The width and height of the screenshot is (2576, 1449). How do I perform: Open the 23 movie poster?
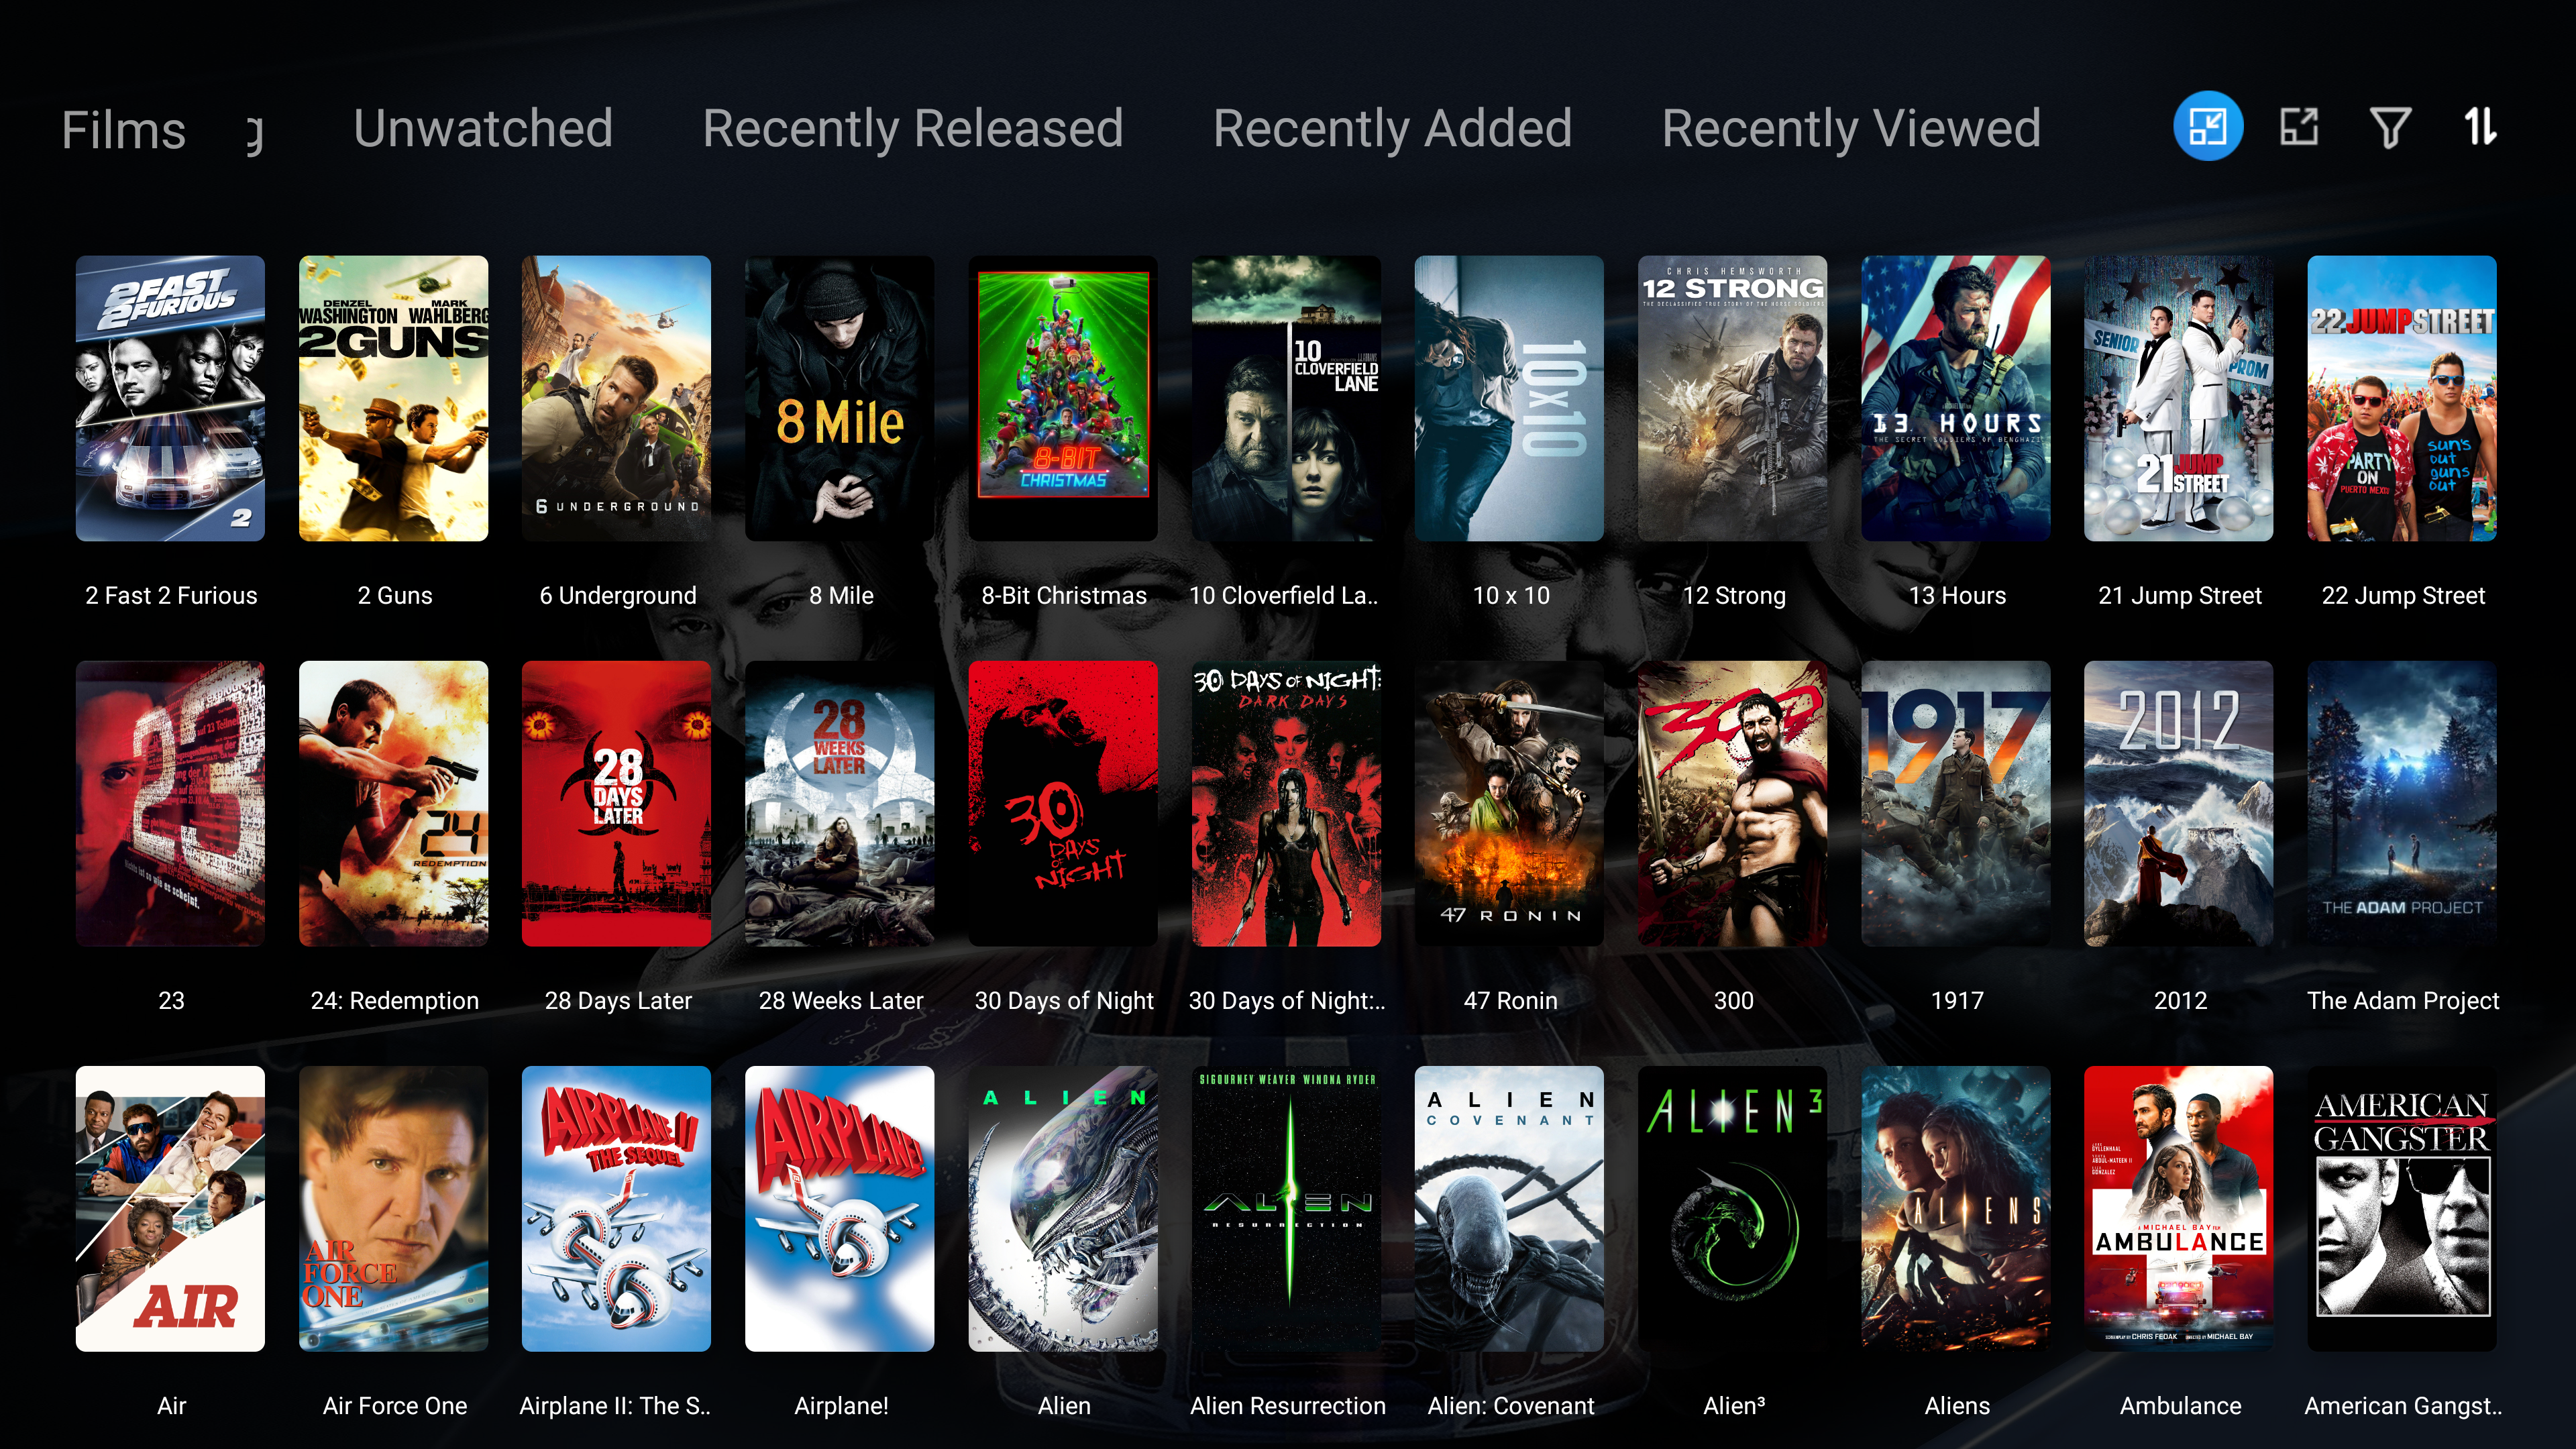pyautogui.click(x=170, y=803)
